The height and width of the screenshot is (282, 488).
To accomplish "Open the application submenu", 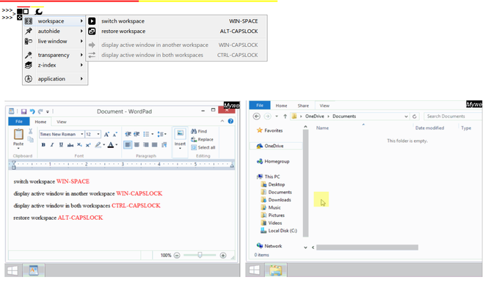I will click(54, 79).
